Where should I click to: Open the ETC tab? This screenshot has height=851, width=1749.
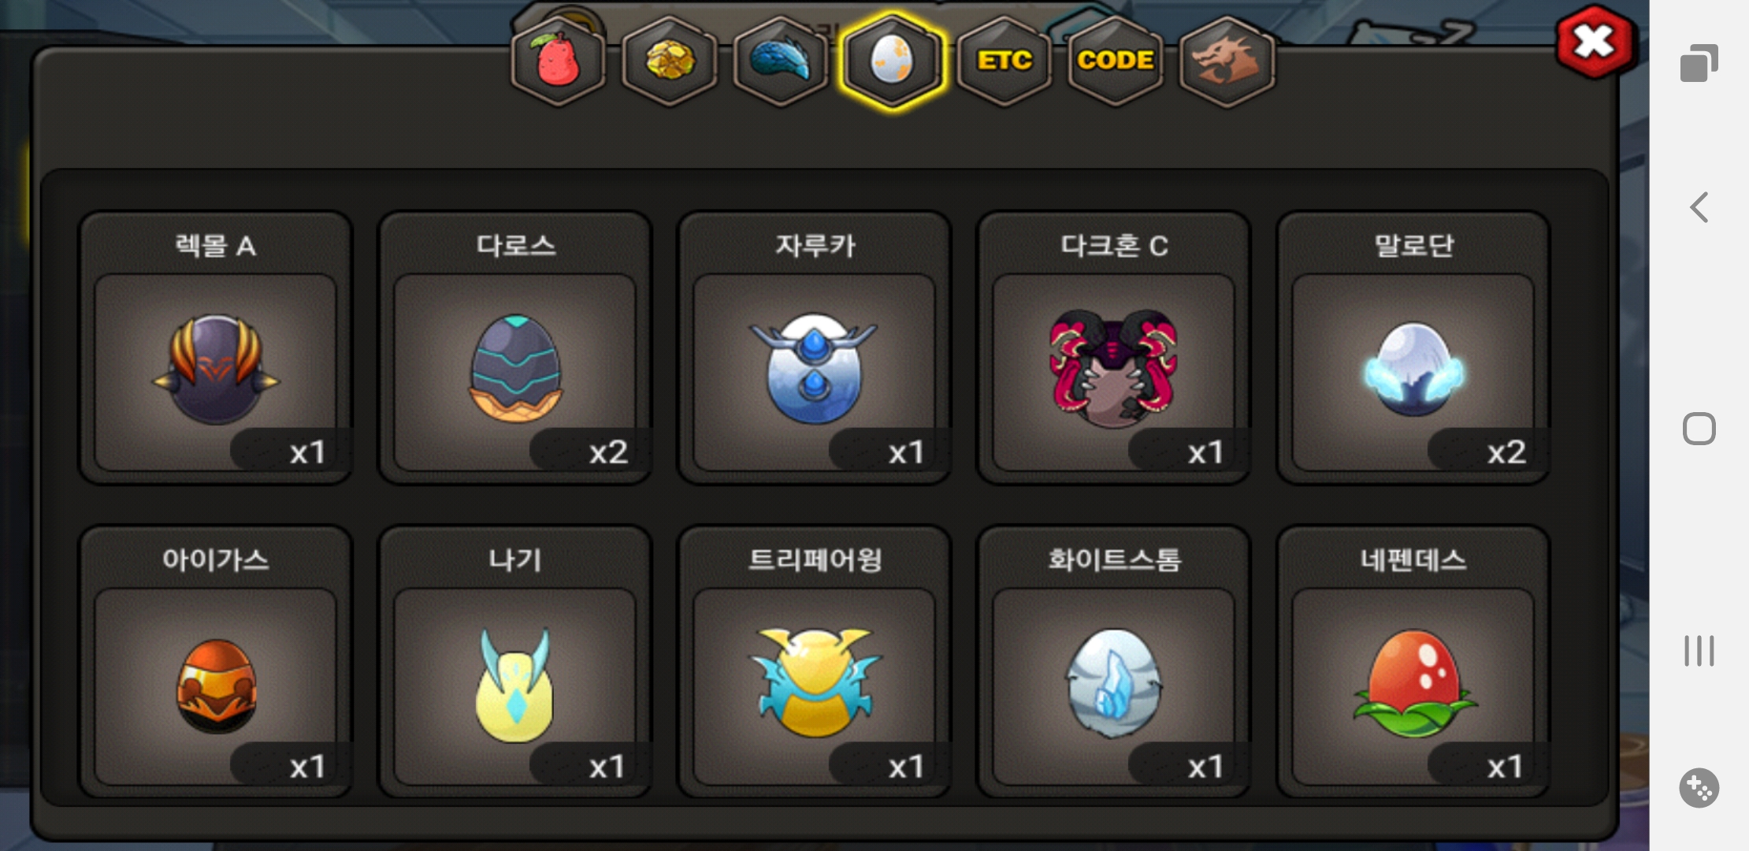tap(1004, 61)
